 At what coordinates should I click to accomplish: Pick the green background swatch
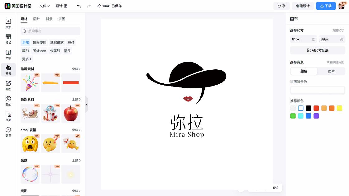pyautogui.click(x=293, y=116)
